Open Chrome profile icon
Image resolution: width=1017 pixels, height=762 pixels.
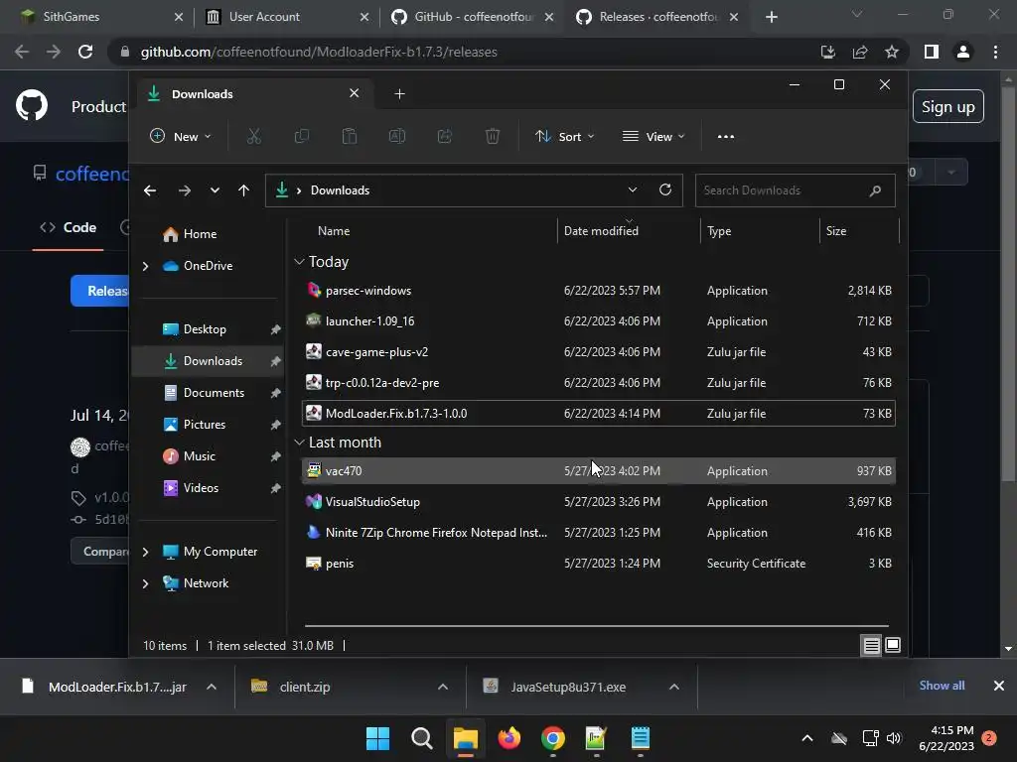(963, 52)
